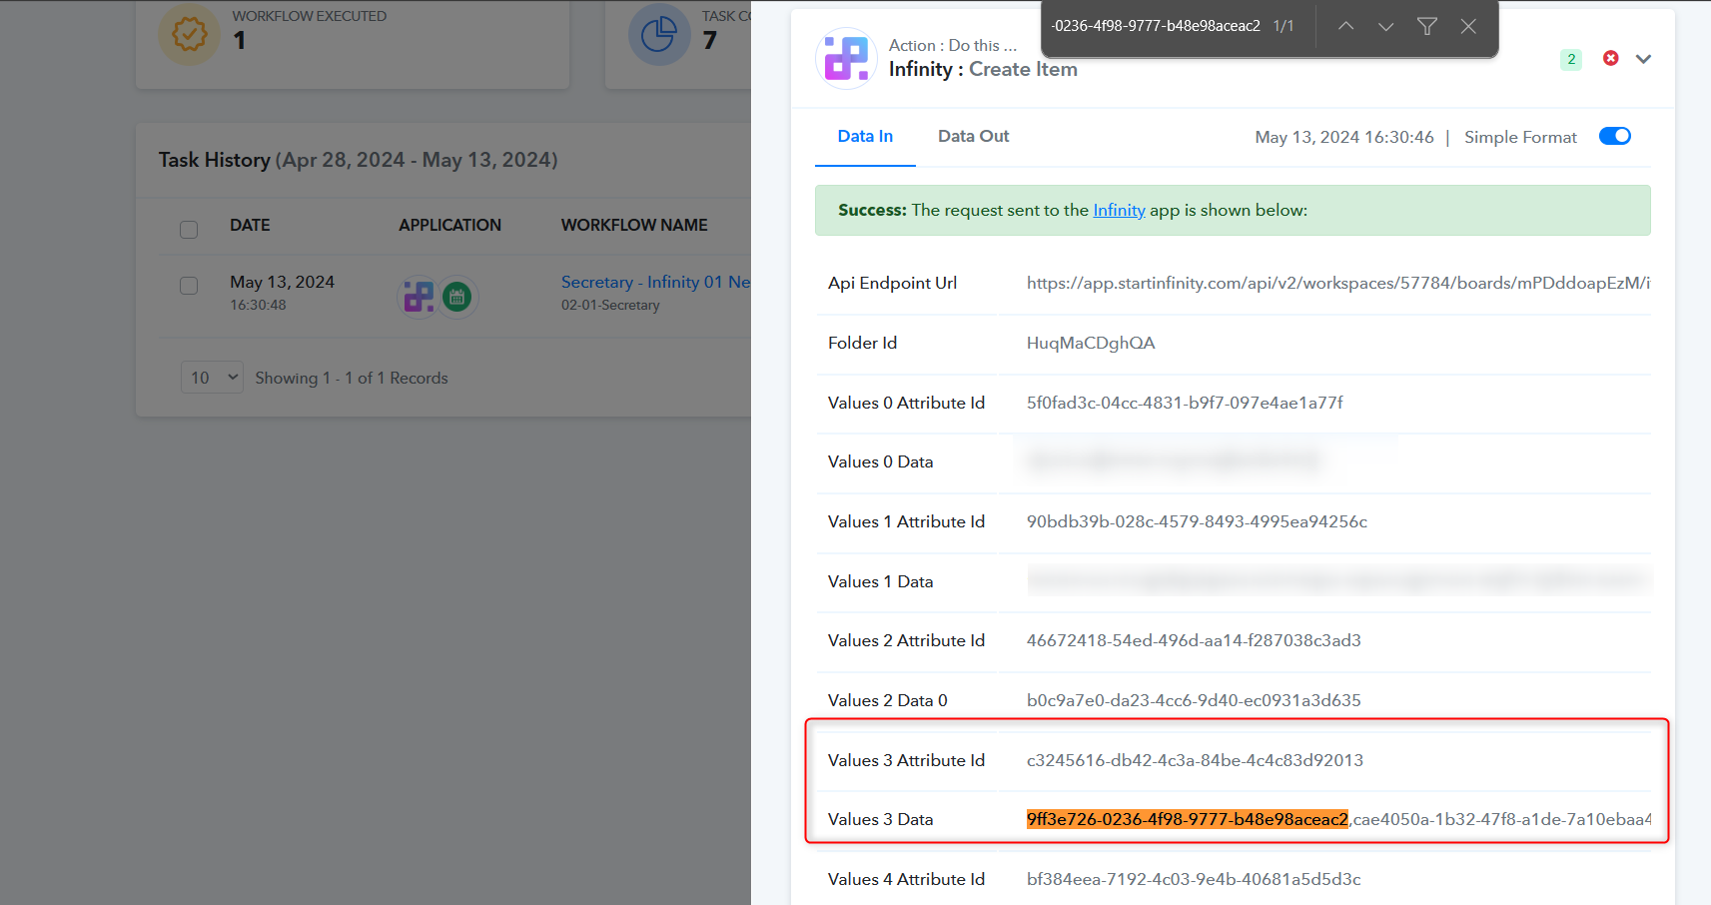This screenshot has height=905, width=1711.
Task: Click Showing 1 - 1 of 1 Records text
Action: pyautogui.click(x=352, y=379)
